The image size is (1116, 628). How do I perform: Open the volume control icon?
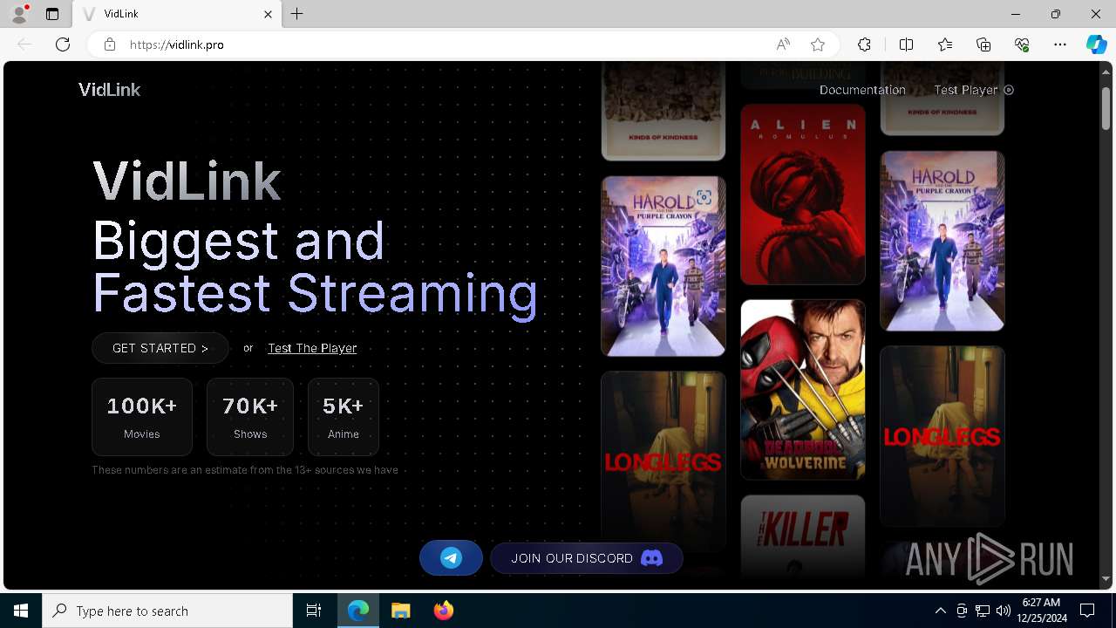point(1004,611)
